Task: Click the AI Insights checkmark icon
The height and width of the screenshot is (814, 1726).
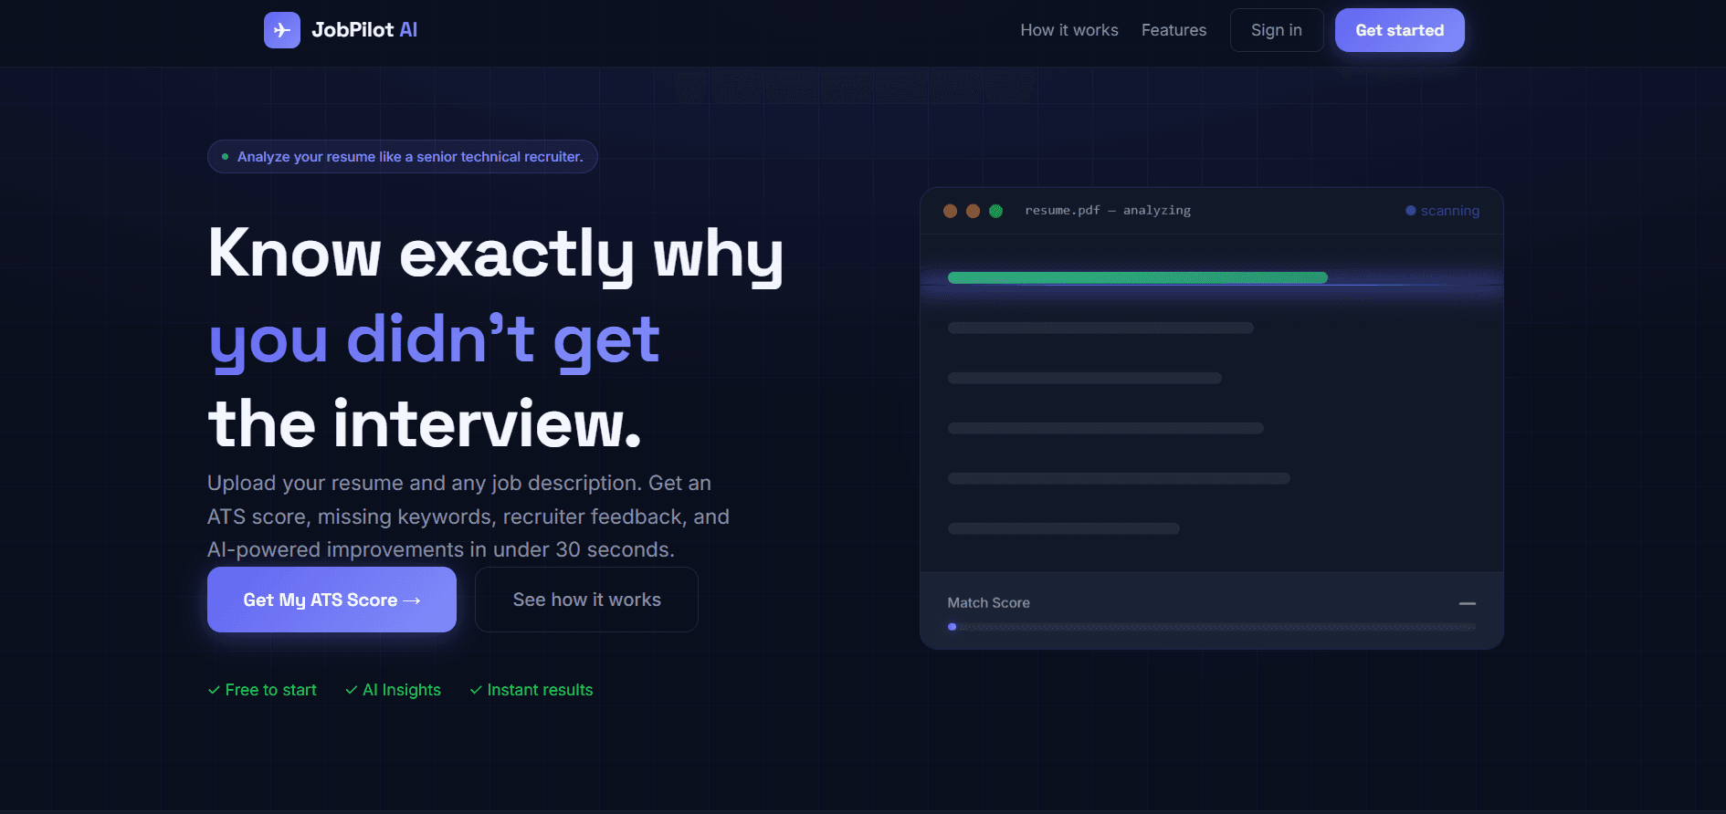Action: click(352, 690)
